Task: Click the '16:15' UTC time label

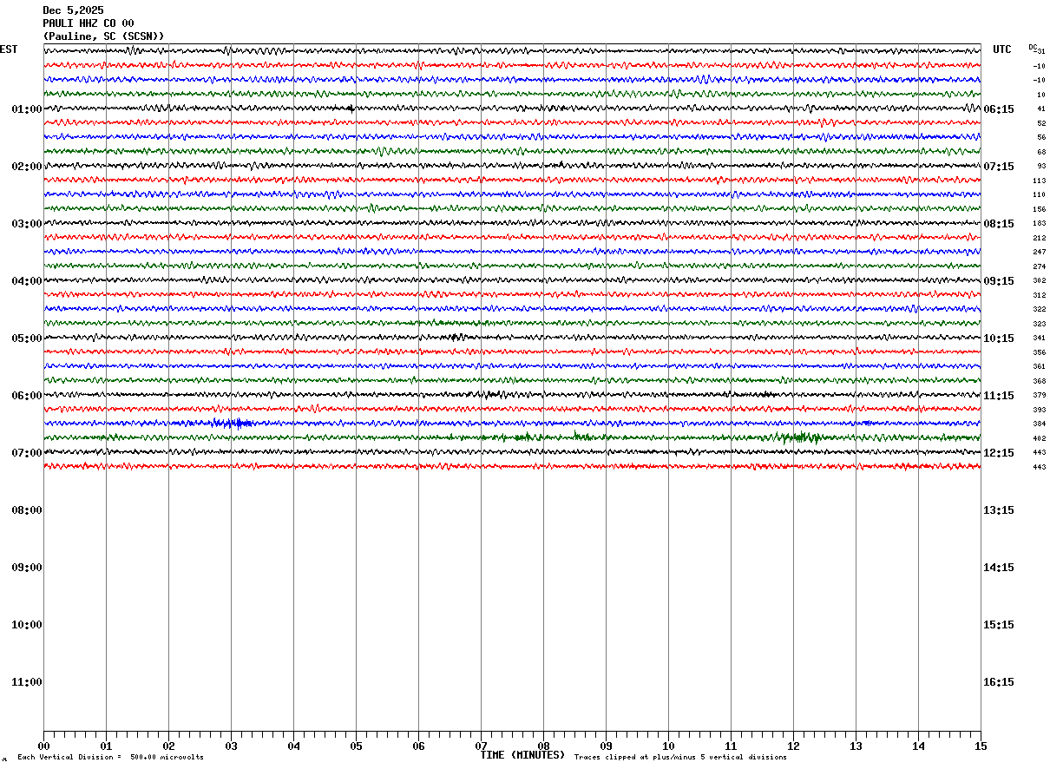Action: (999, 682)
